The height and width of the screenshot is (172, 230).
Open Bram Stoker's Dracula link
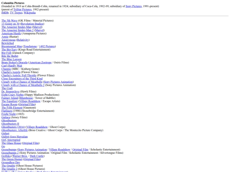(x=14, y=62)
